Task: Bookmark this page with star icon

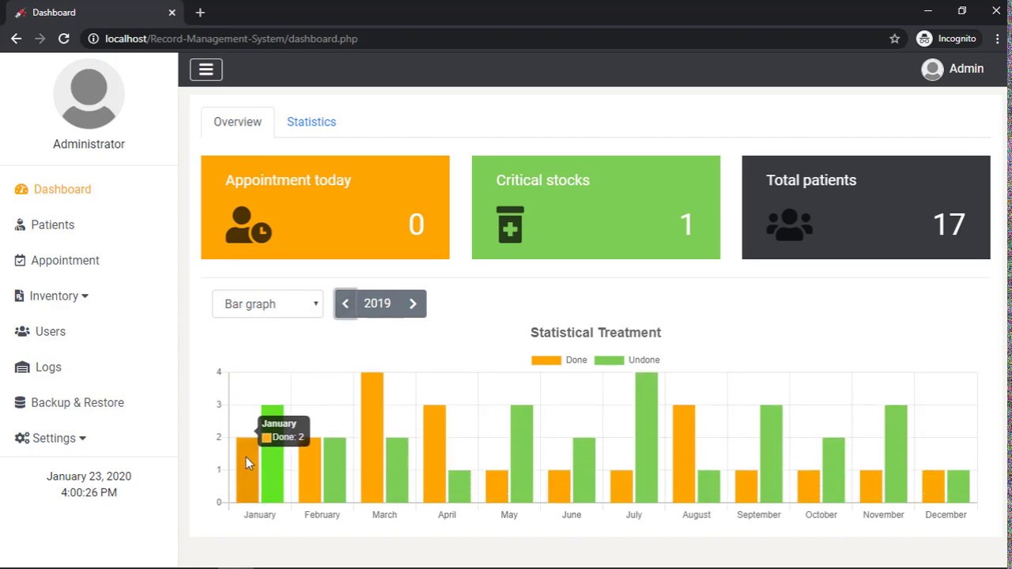Action: pyautogui.click(x=894, y=39)
